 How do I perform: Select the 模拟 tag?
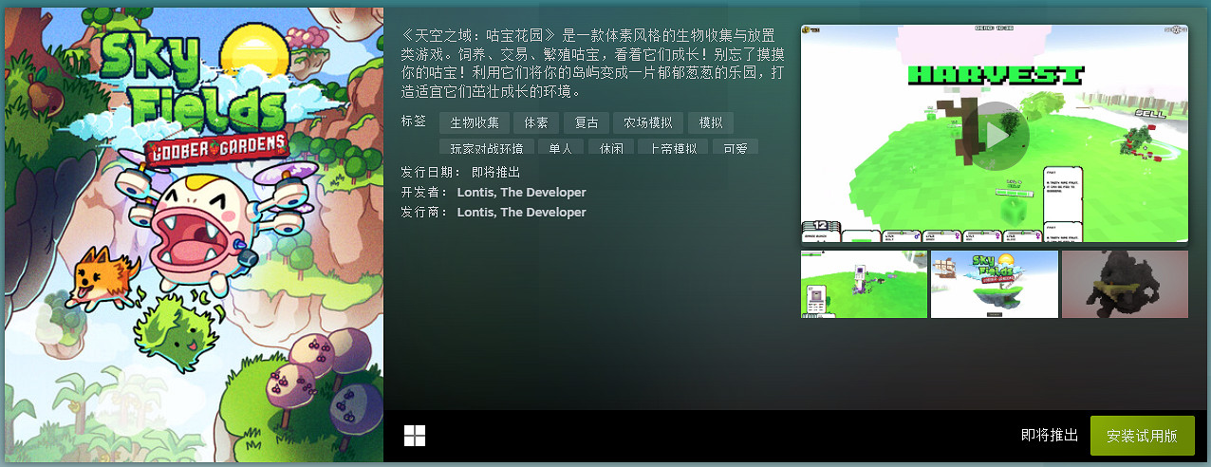711,123
